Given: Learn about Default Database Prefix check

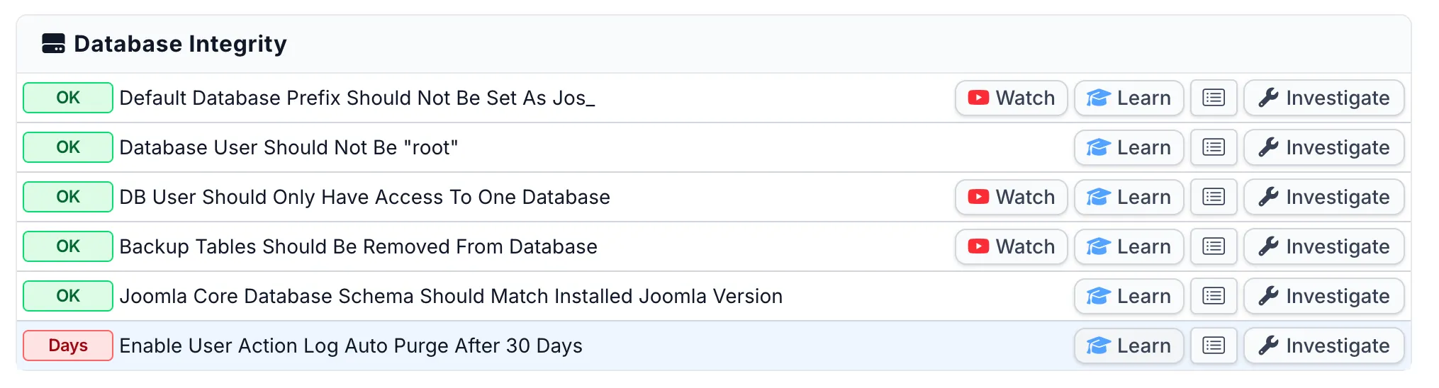Looking at the screenshot, I should 1129,98.
